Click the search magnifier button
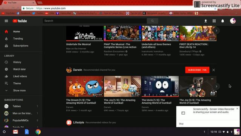This screenshot has height=136, width=241. (152, 21)
